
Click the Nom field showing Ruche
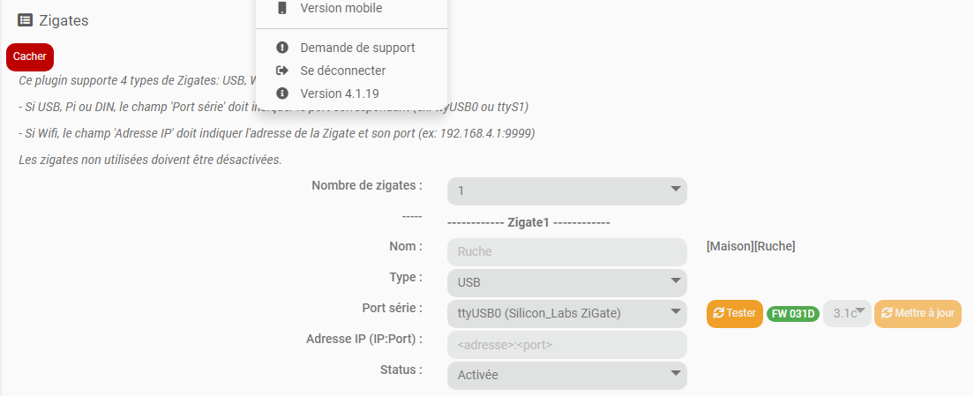567,252
